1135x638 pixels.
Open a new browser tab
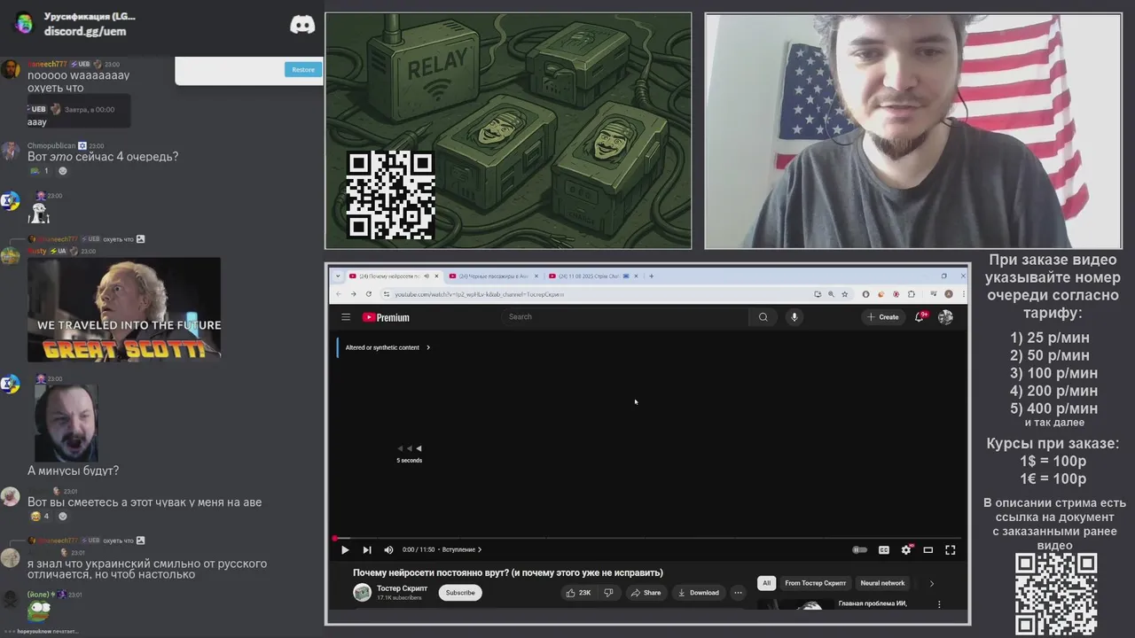(x=652, y=276)
